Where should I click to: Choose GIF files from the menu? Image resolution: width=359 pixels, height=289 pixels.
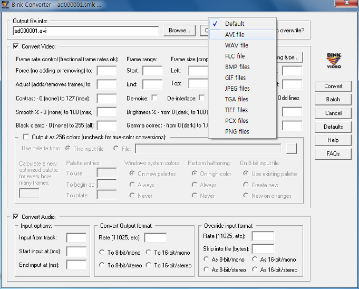[242, 78]
